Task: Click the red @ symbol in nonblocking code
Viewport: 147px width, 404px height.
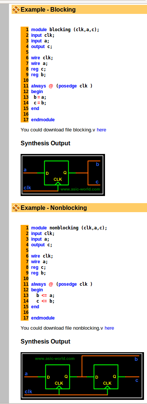Action: [x=51, y=284]
